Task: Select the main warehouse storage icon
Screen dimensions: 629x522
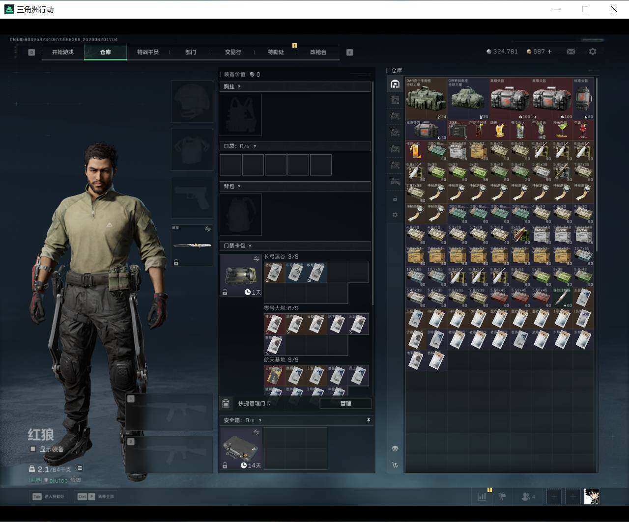Action: coord(395,84)
